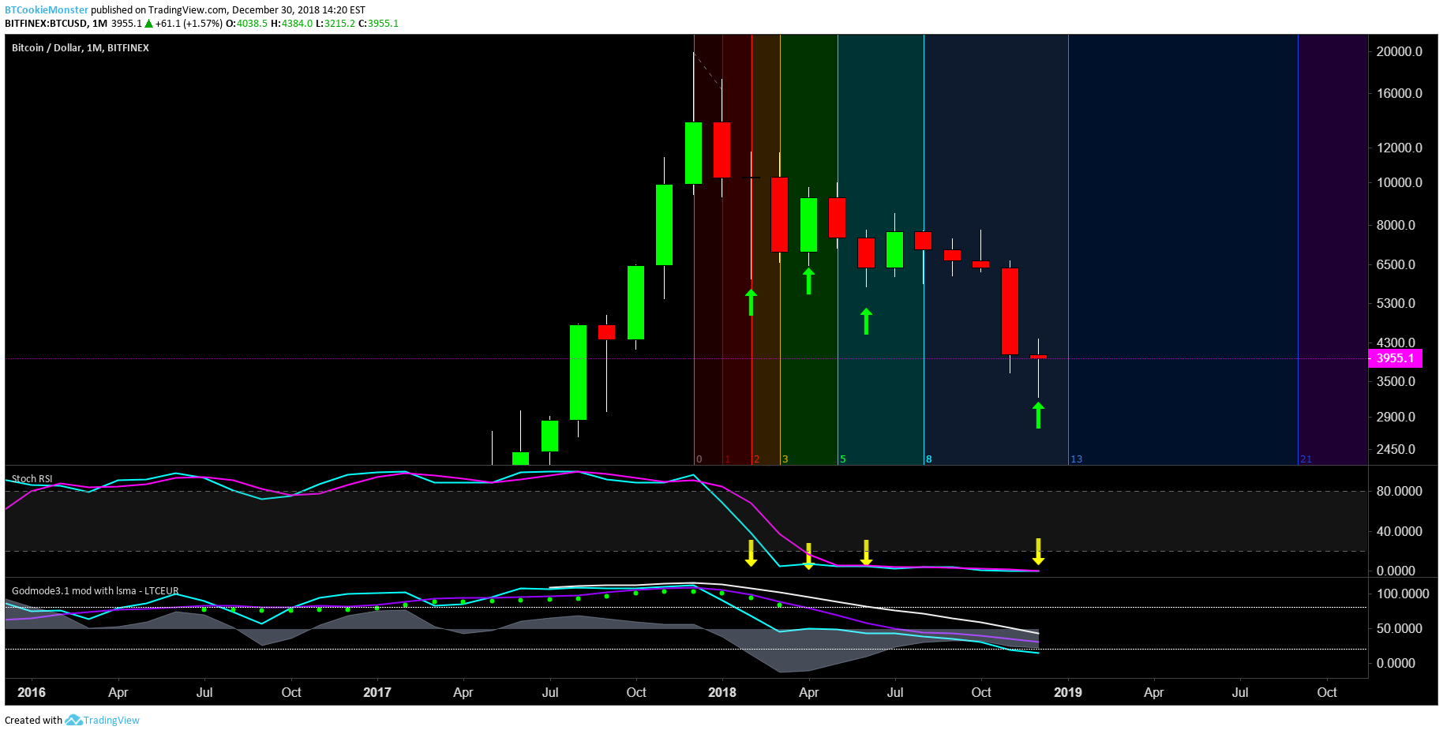Click the 2900.0 price axis label
Viewport: 1443px width, 734px height.
click(1396, 417)
